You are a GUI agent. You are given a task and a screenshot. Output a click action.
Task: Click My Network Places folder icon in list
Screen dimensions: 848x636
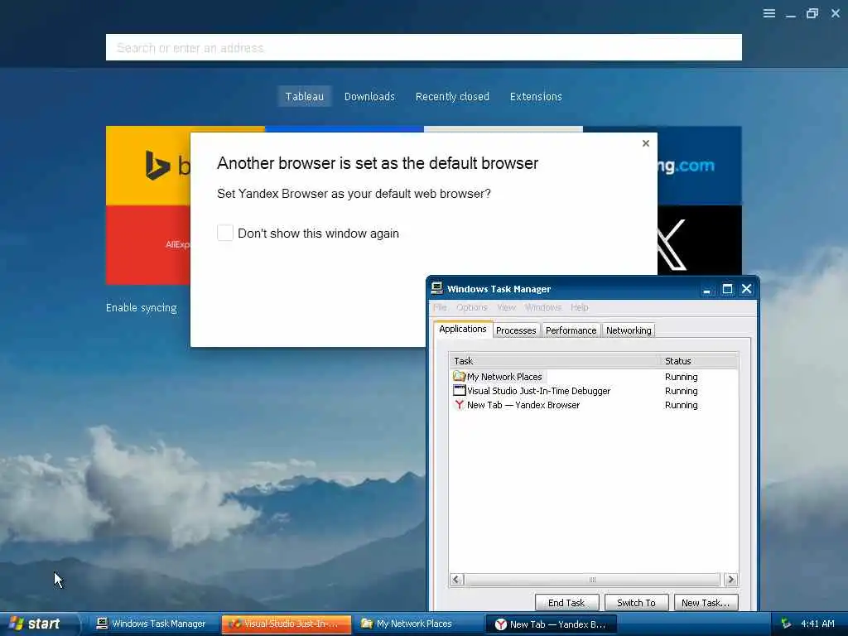[x=459, y=376]
